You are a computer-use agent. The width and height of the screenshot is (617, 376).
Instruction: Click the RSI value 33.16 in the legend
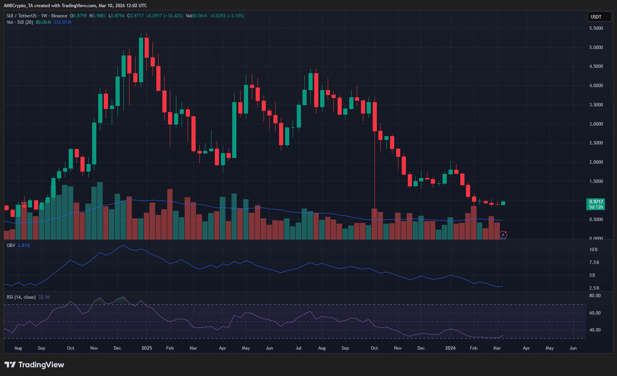(x=44, y=297)
